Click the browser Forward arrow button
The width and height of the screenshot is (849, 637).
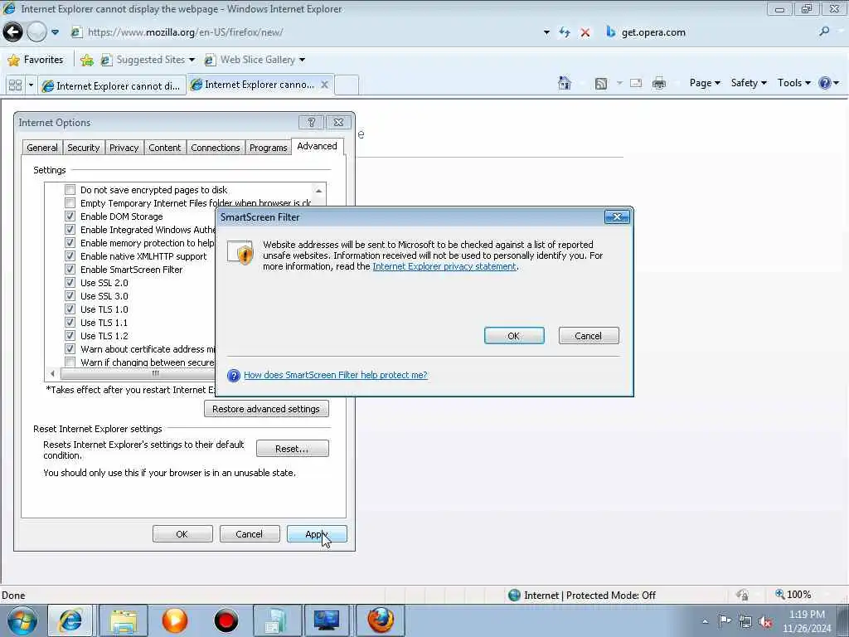(x=36, y=32)
